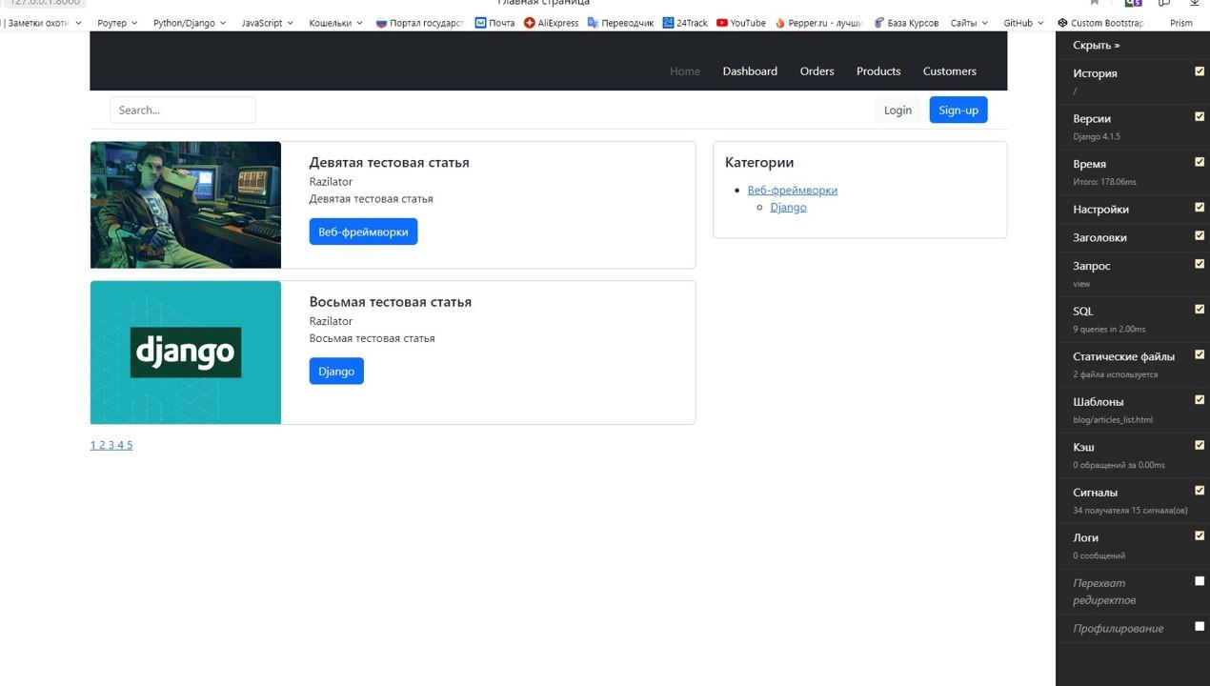1210x686 pixels.
Task: Toggle the Настройки panel checkbox
Action: [x=1200, y=207]
